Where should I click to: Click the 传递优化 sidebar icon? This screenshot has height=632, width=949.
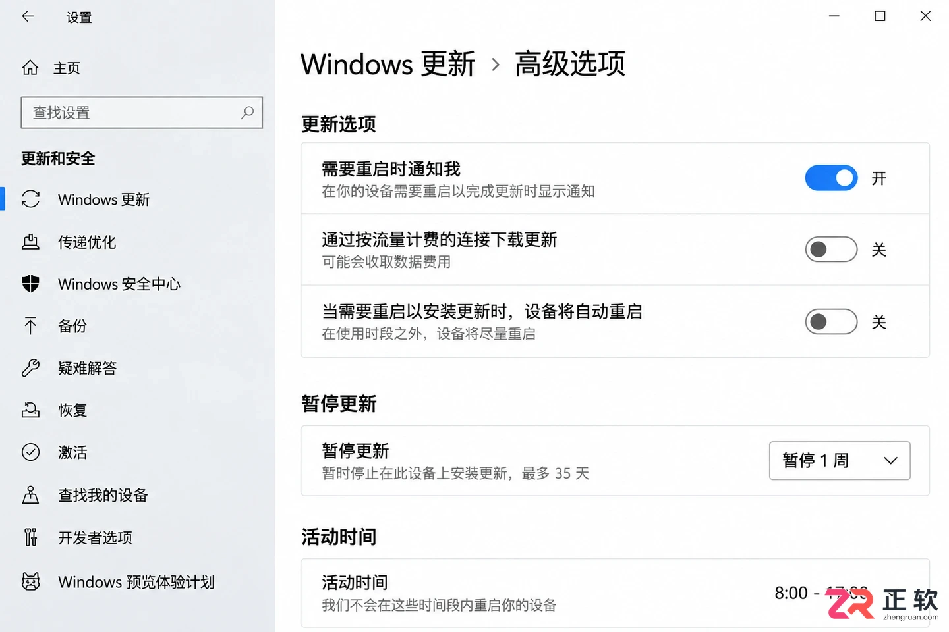(x=30, y=242)
